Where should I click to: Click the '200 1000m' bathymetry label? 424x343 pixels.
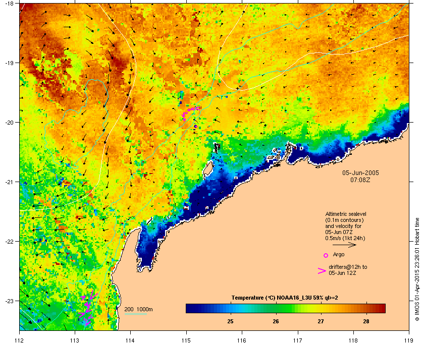point(138,309)
